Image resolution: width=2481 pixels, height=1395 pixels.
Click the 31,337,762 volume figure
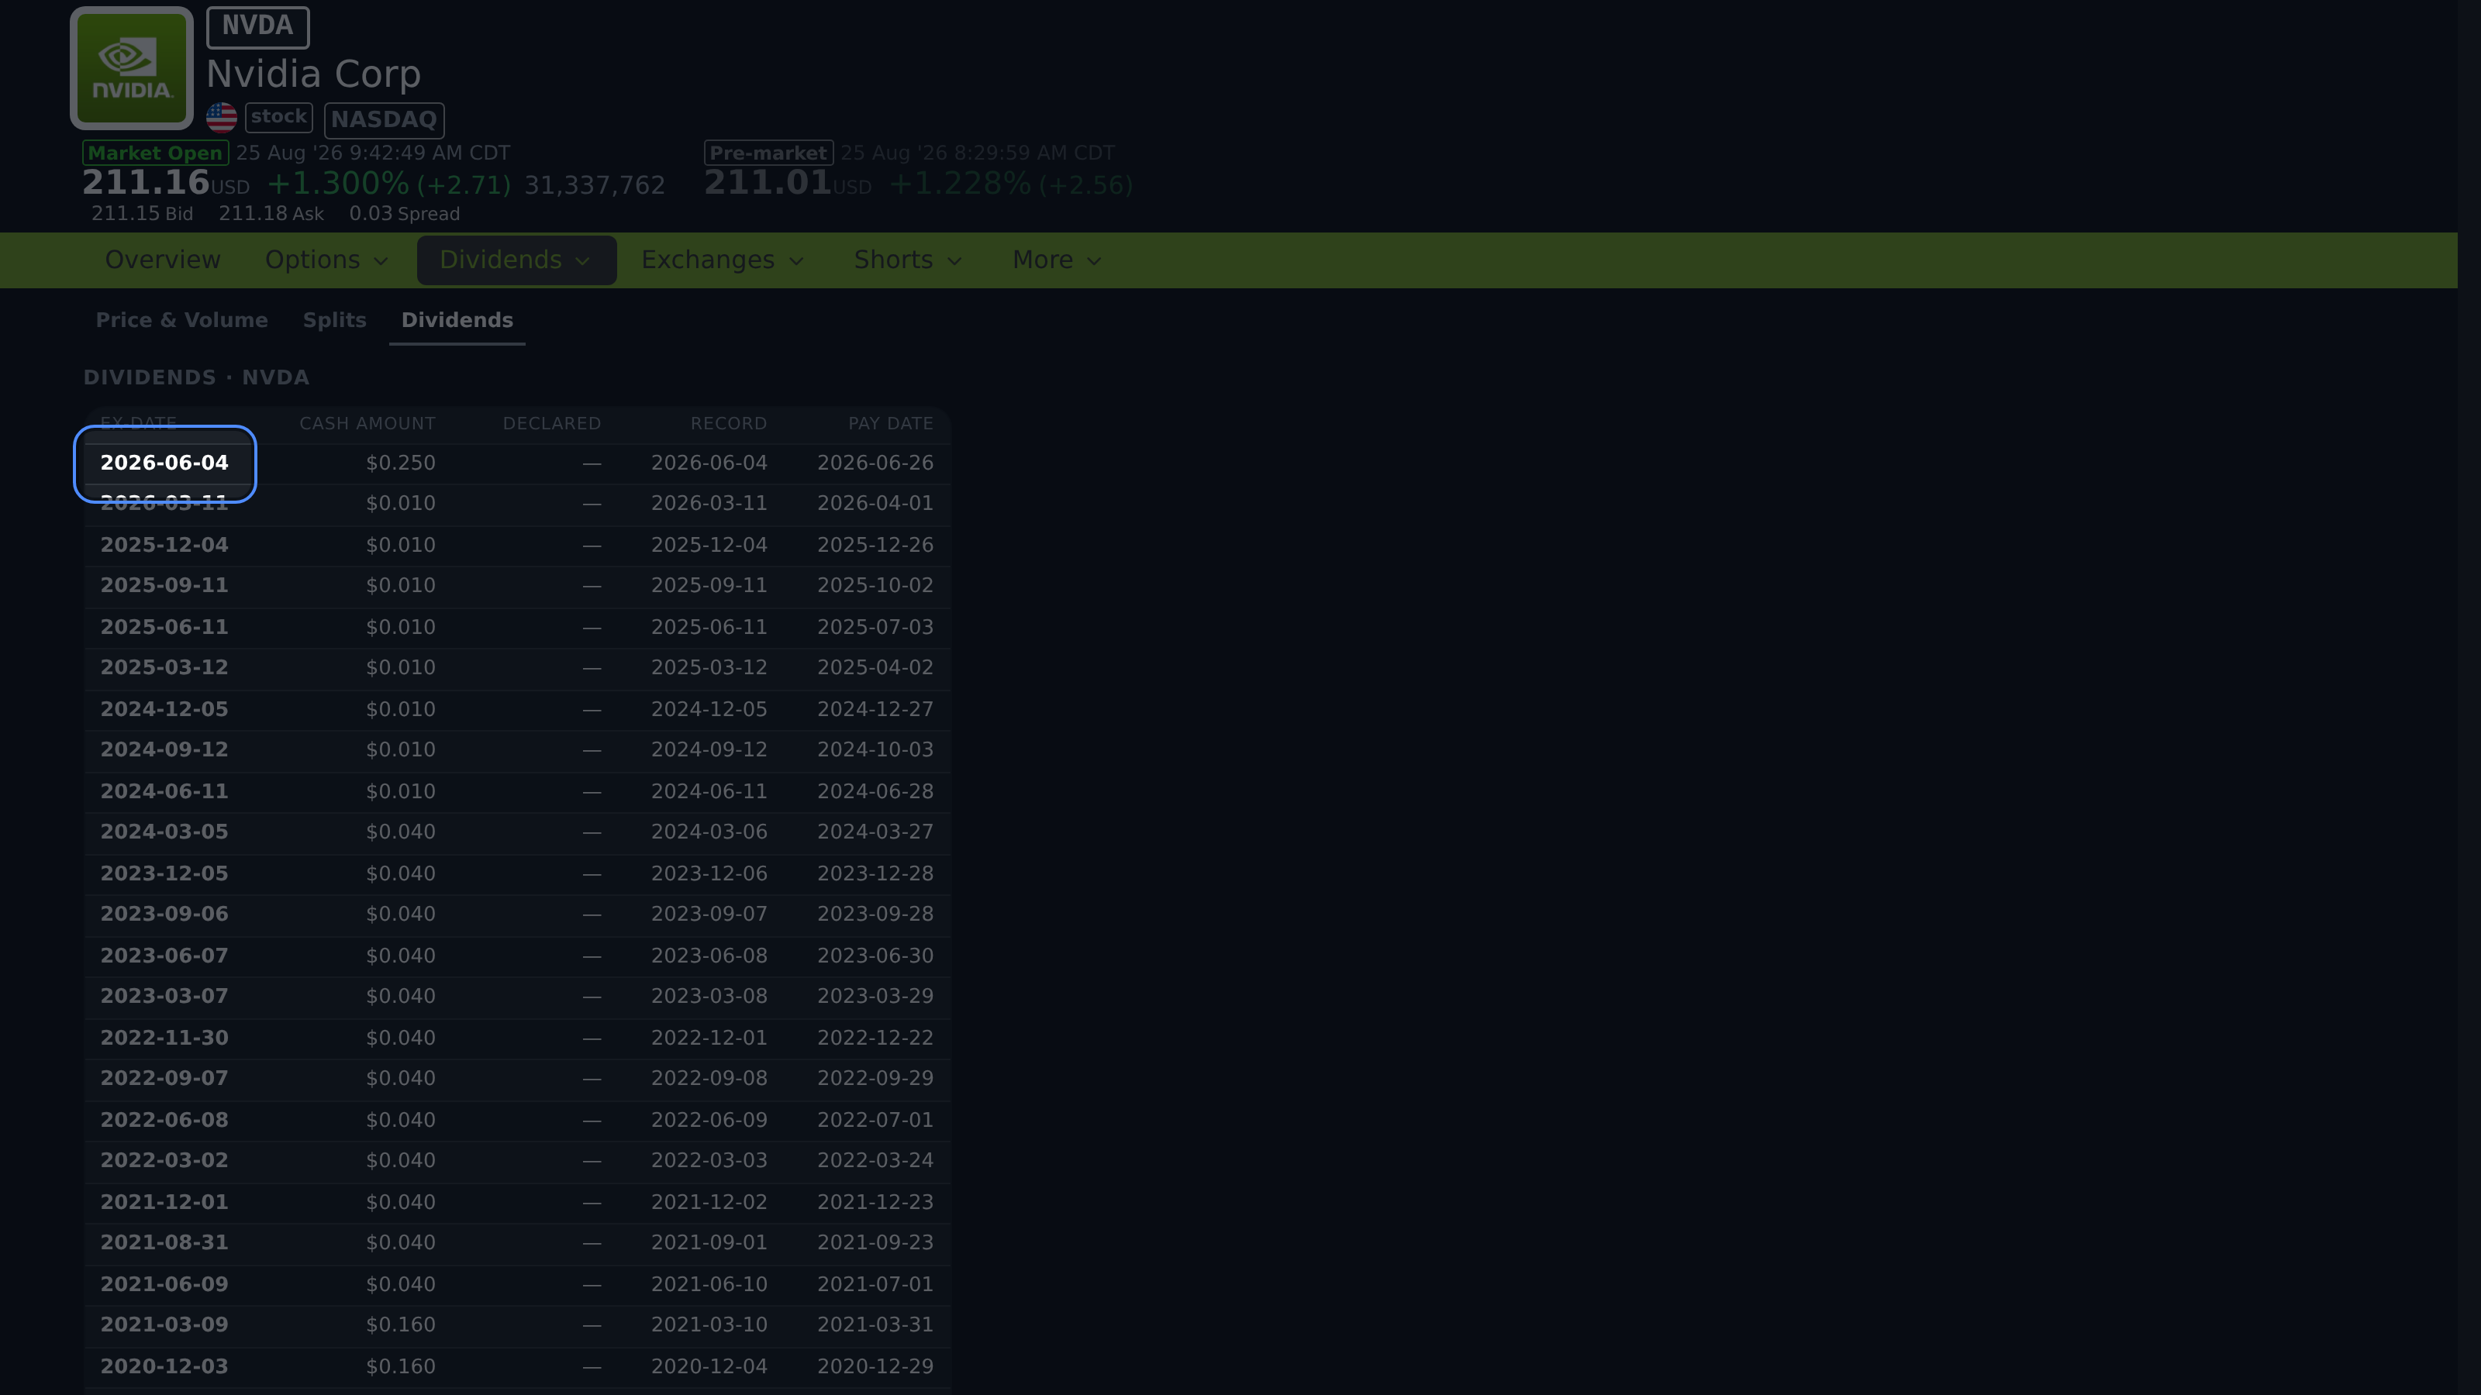coord(594,185)
